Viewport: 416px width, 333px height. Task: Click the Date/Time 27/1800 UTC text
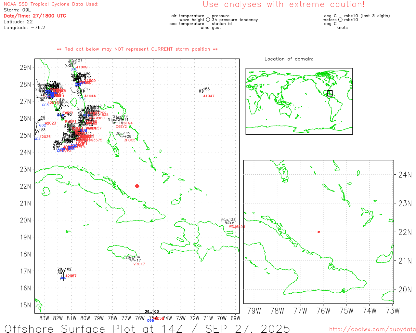point(35,16)
